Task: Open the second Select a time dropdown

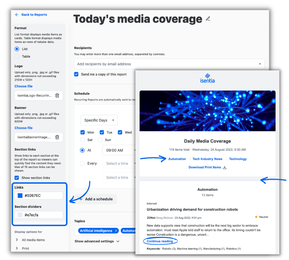Action: click(x=119, y=178)
